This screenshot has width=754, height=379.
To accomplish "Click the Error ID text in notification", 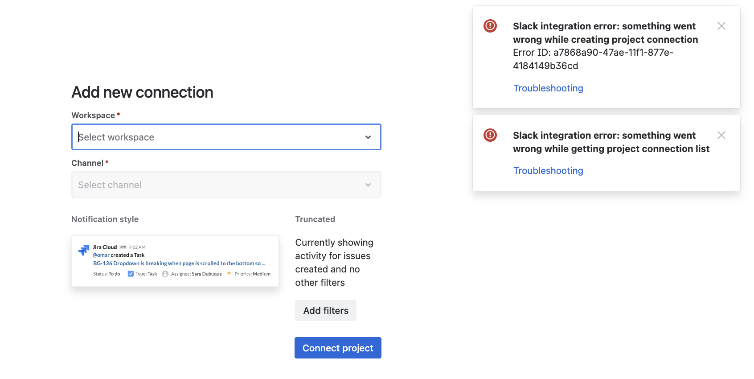I will [593, 59].
